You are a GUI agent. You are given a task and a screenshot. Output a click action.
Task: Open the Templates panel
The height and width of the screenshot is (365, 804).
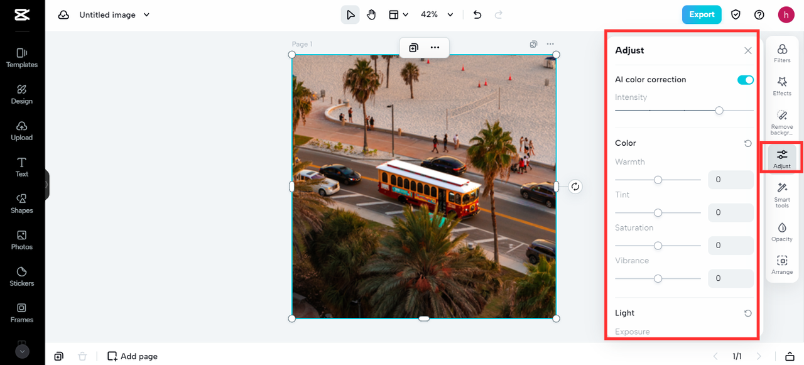click(22, 58)
